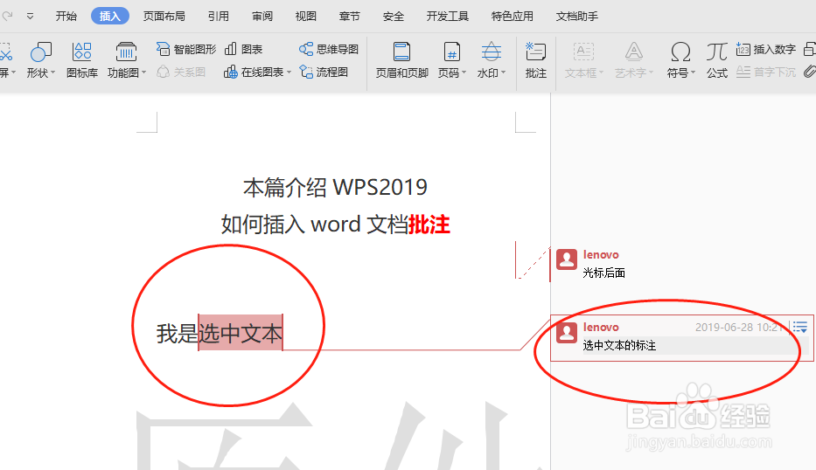Click the lenovo name on the 选中文本的标注 comment
The image size is (816, 470).
coord(601,327)
